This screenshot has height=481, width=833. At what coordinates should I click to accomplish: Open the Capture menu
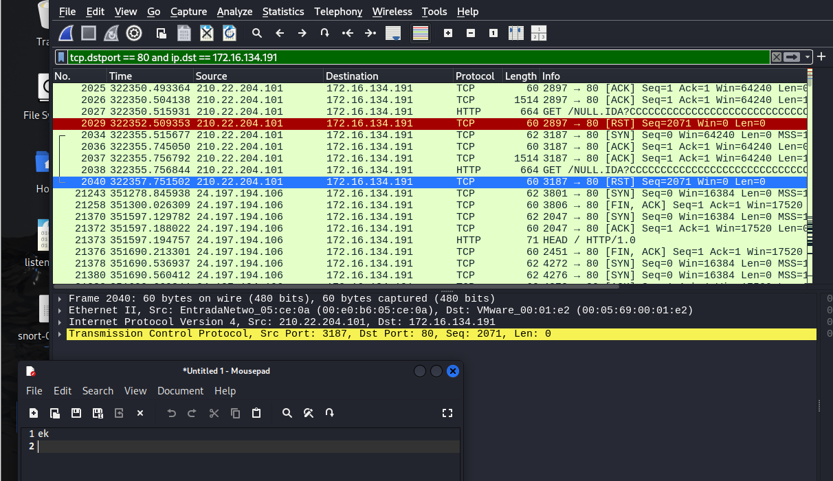pos(188,12)
